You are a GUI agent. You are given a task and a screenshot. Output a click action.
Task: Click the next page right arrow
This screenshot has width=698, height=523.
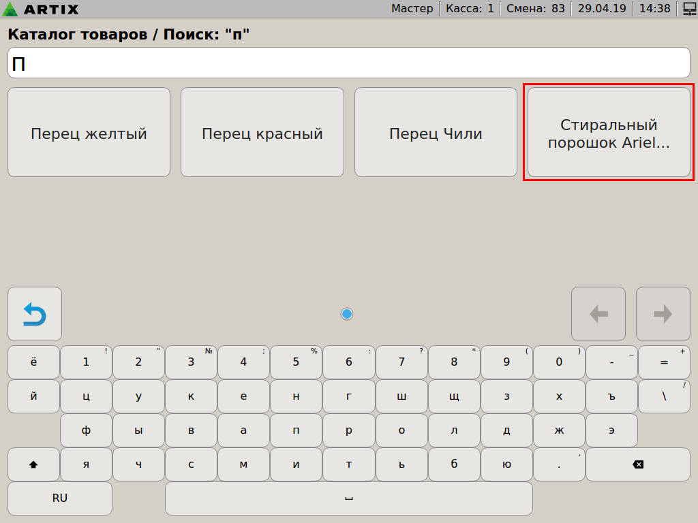tap(663, 314)
